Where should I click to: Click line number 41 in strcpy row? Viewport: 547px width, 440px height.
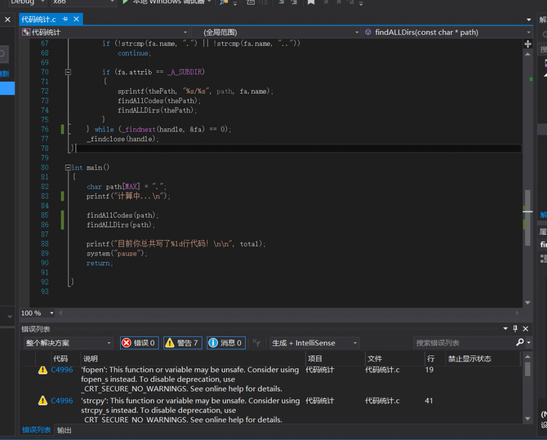point(429,401)
